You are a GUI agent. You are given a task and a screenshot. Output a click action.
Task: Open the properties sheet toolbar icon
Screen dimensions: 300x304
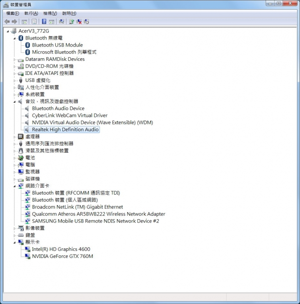(x=34, y=22)
